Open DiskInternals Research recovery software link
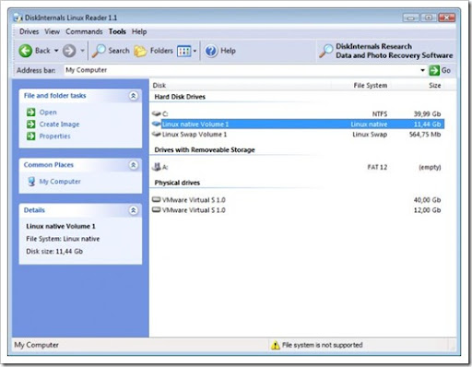The width and height of the screenshot is (472, 367). [394, 51]
